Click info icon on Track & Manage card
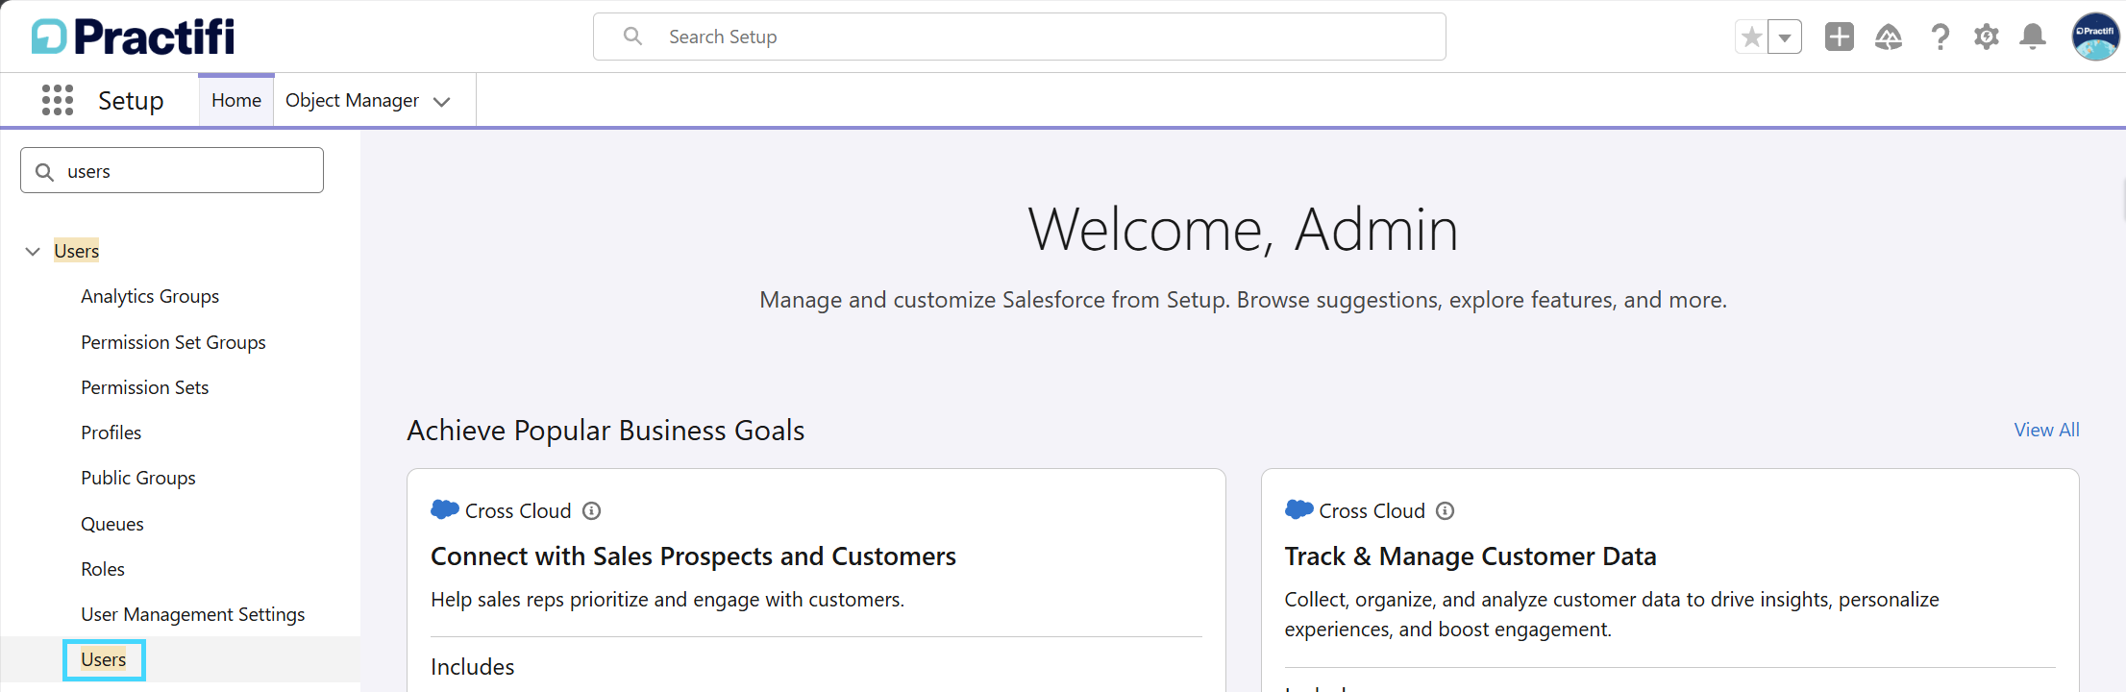The width and height of the screenshot is (2126, 692). [x=1446, y=511]
